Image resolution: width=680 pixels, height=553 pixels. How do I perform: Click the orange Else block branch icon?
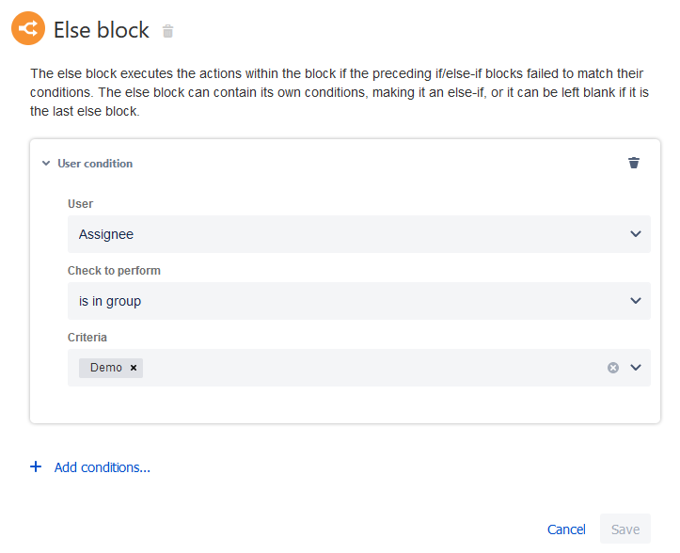28,29
